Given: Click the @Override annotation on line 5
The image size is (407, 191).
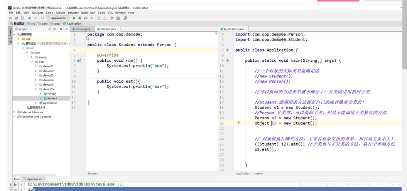Looking at the screenshot, I should tap(108, 55).
